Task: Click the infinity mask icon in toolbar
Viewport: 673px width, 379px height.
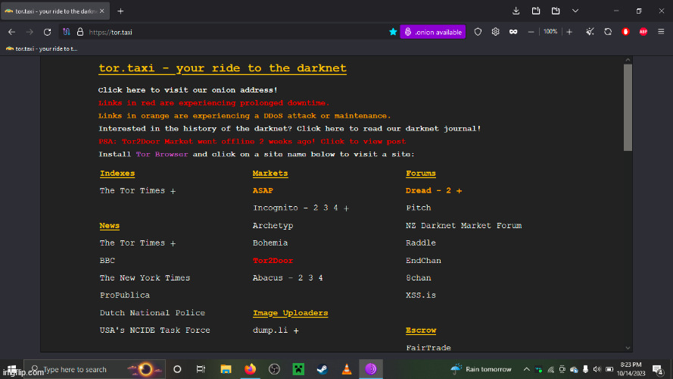Action: 513,32
